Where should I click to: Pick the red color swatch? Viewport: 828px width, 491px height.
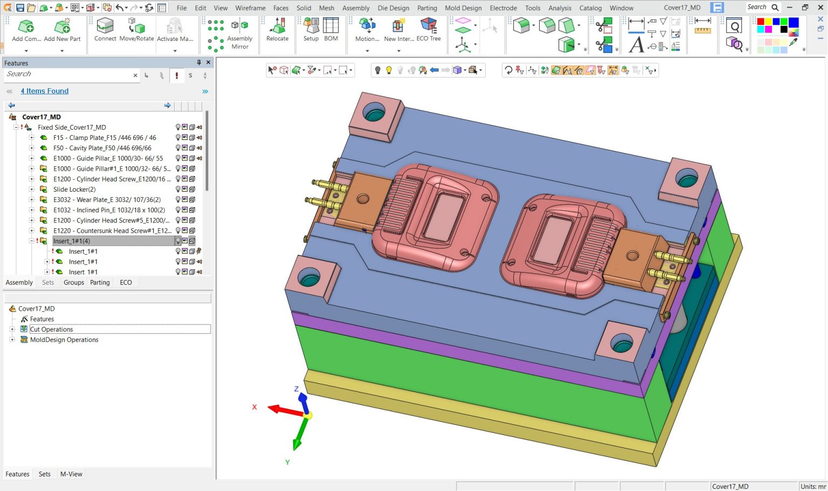pyautogui.click(x=761, y=22)
